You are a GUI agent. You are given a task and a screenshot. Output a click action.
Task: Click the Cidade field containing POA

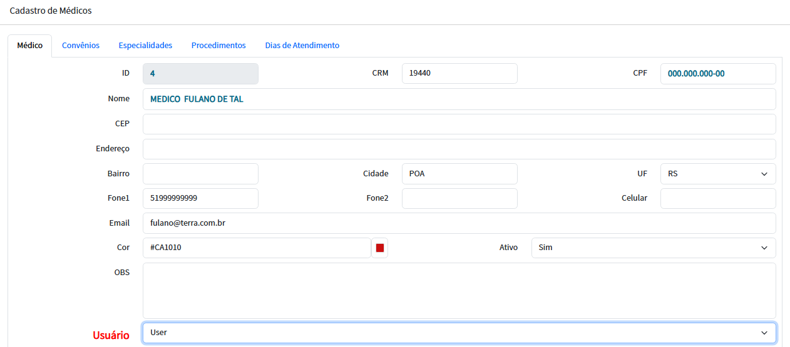(x=459, y=174)
